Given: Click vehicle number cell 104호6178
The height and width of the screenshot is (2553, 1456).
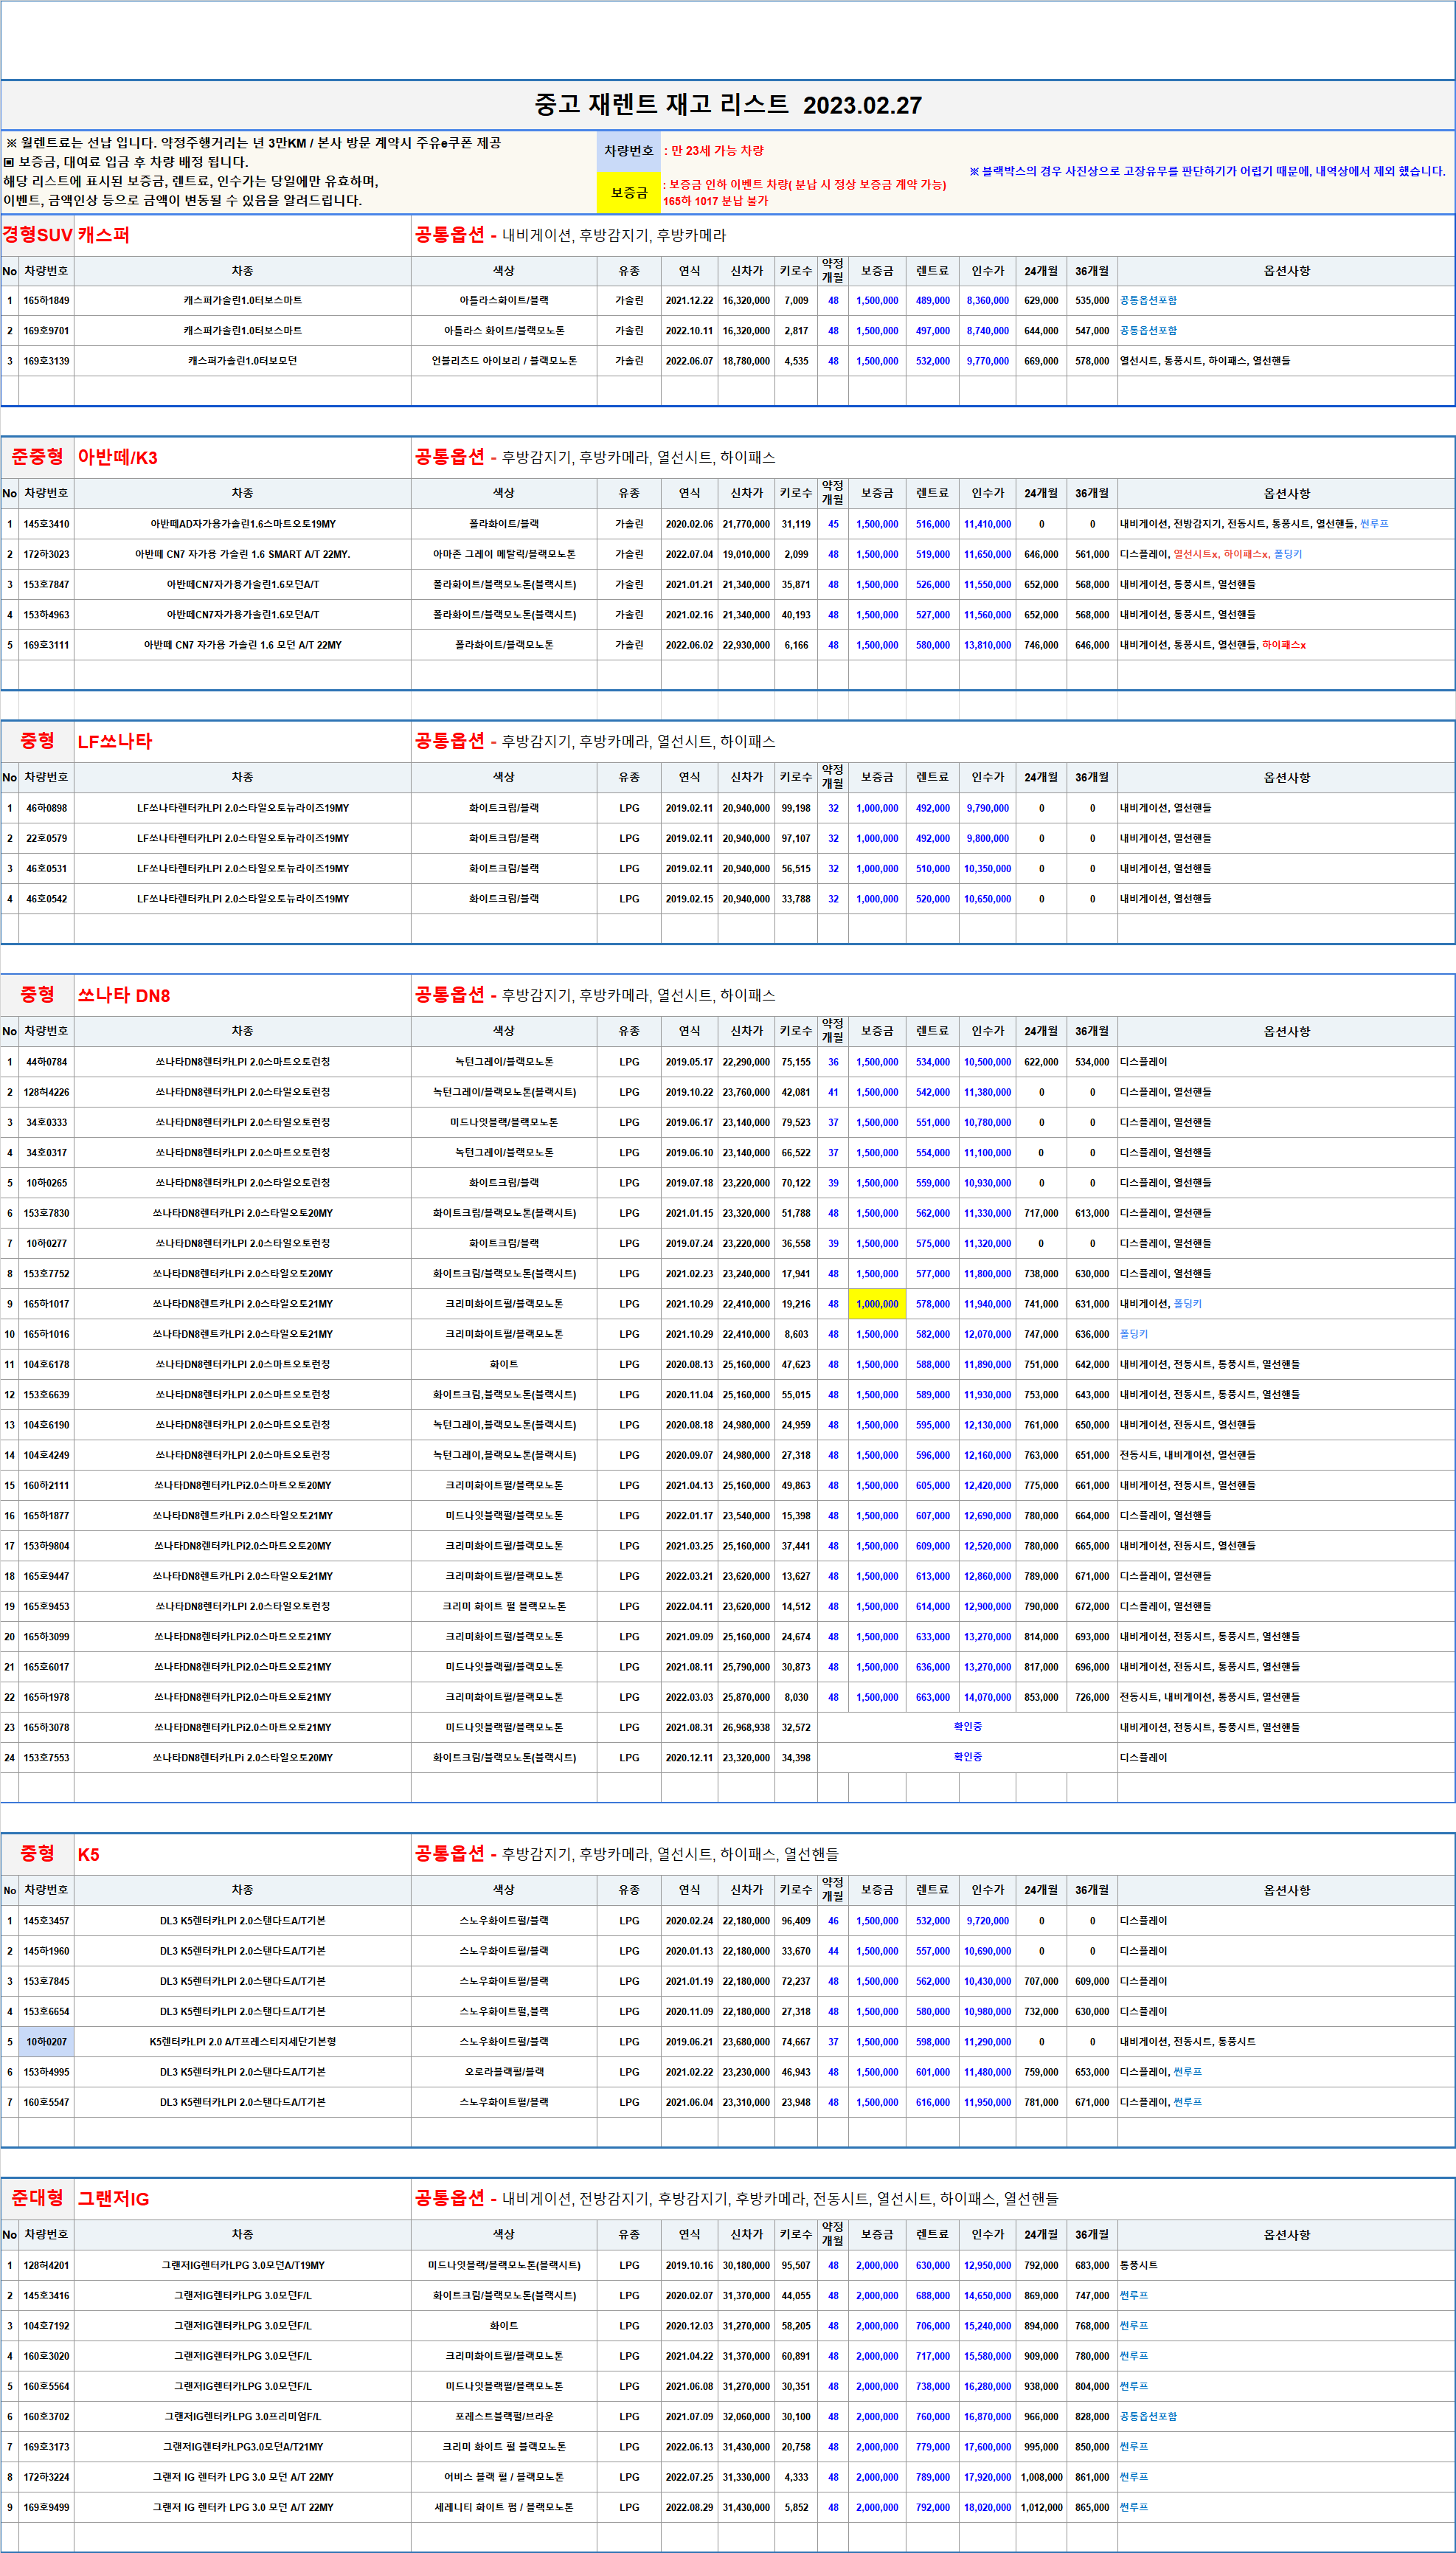Looking at the screenshot, I should tap(46, 1364).
